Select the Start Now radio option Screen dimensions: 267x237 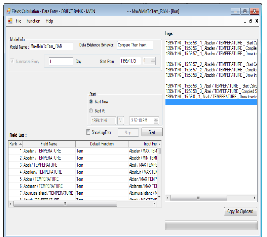(91, 102)
